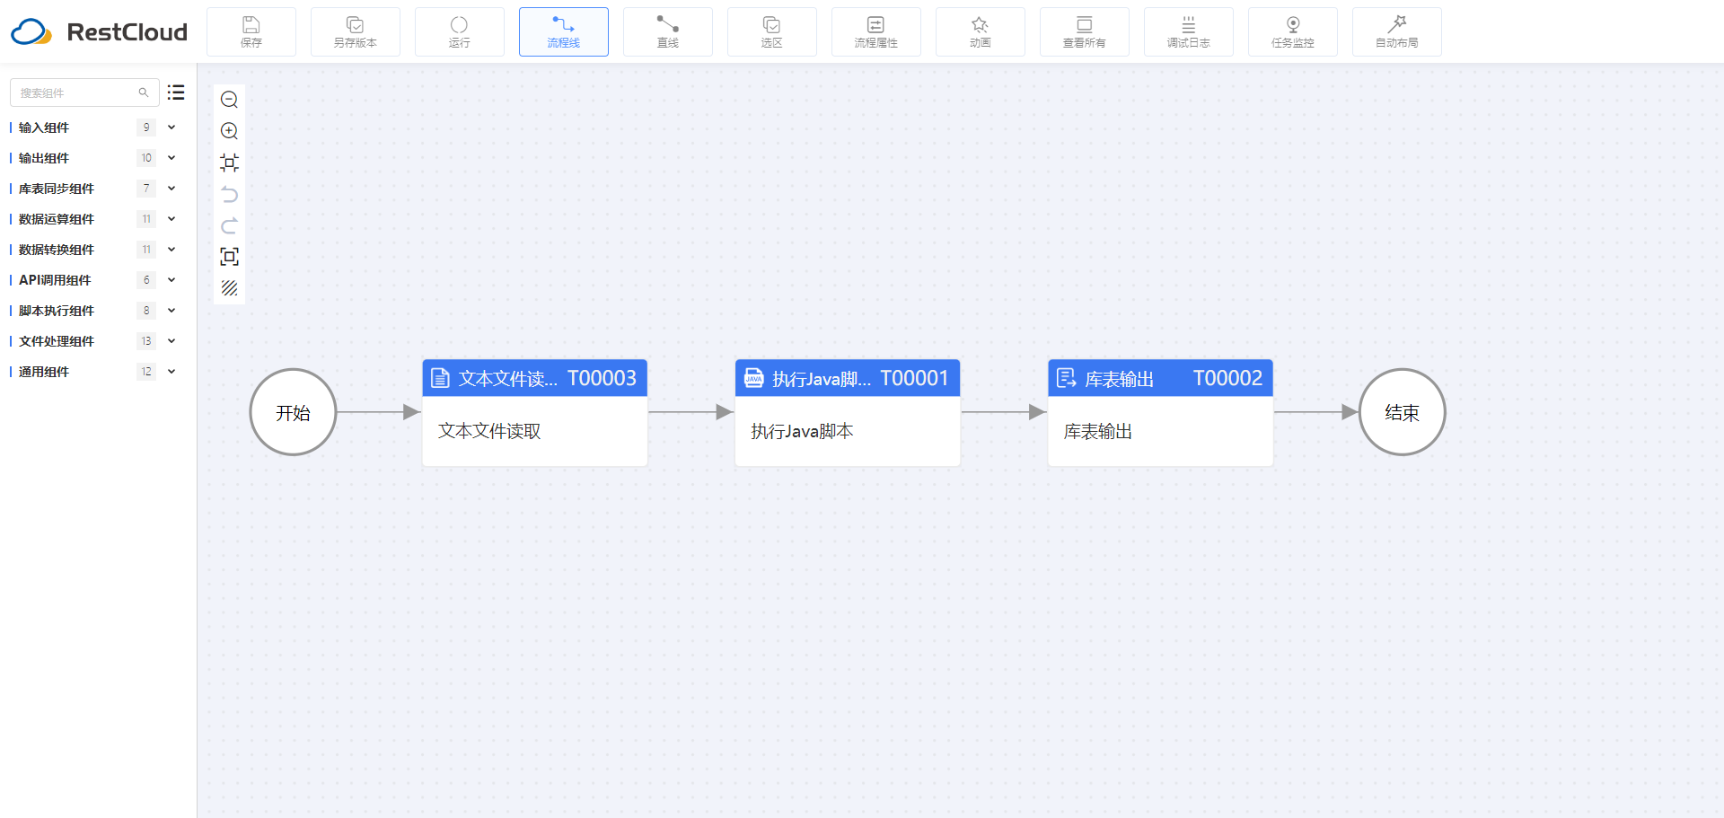Viewport: 1724px width, 818px height.
Task: Zoom in the canvas with the plus magnifier
Action: tap(229, 131)
